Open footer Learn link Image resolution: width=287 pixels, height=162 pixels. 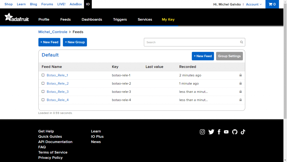[x=96, y=131]
